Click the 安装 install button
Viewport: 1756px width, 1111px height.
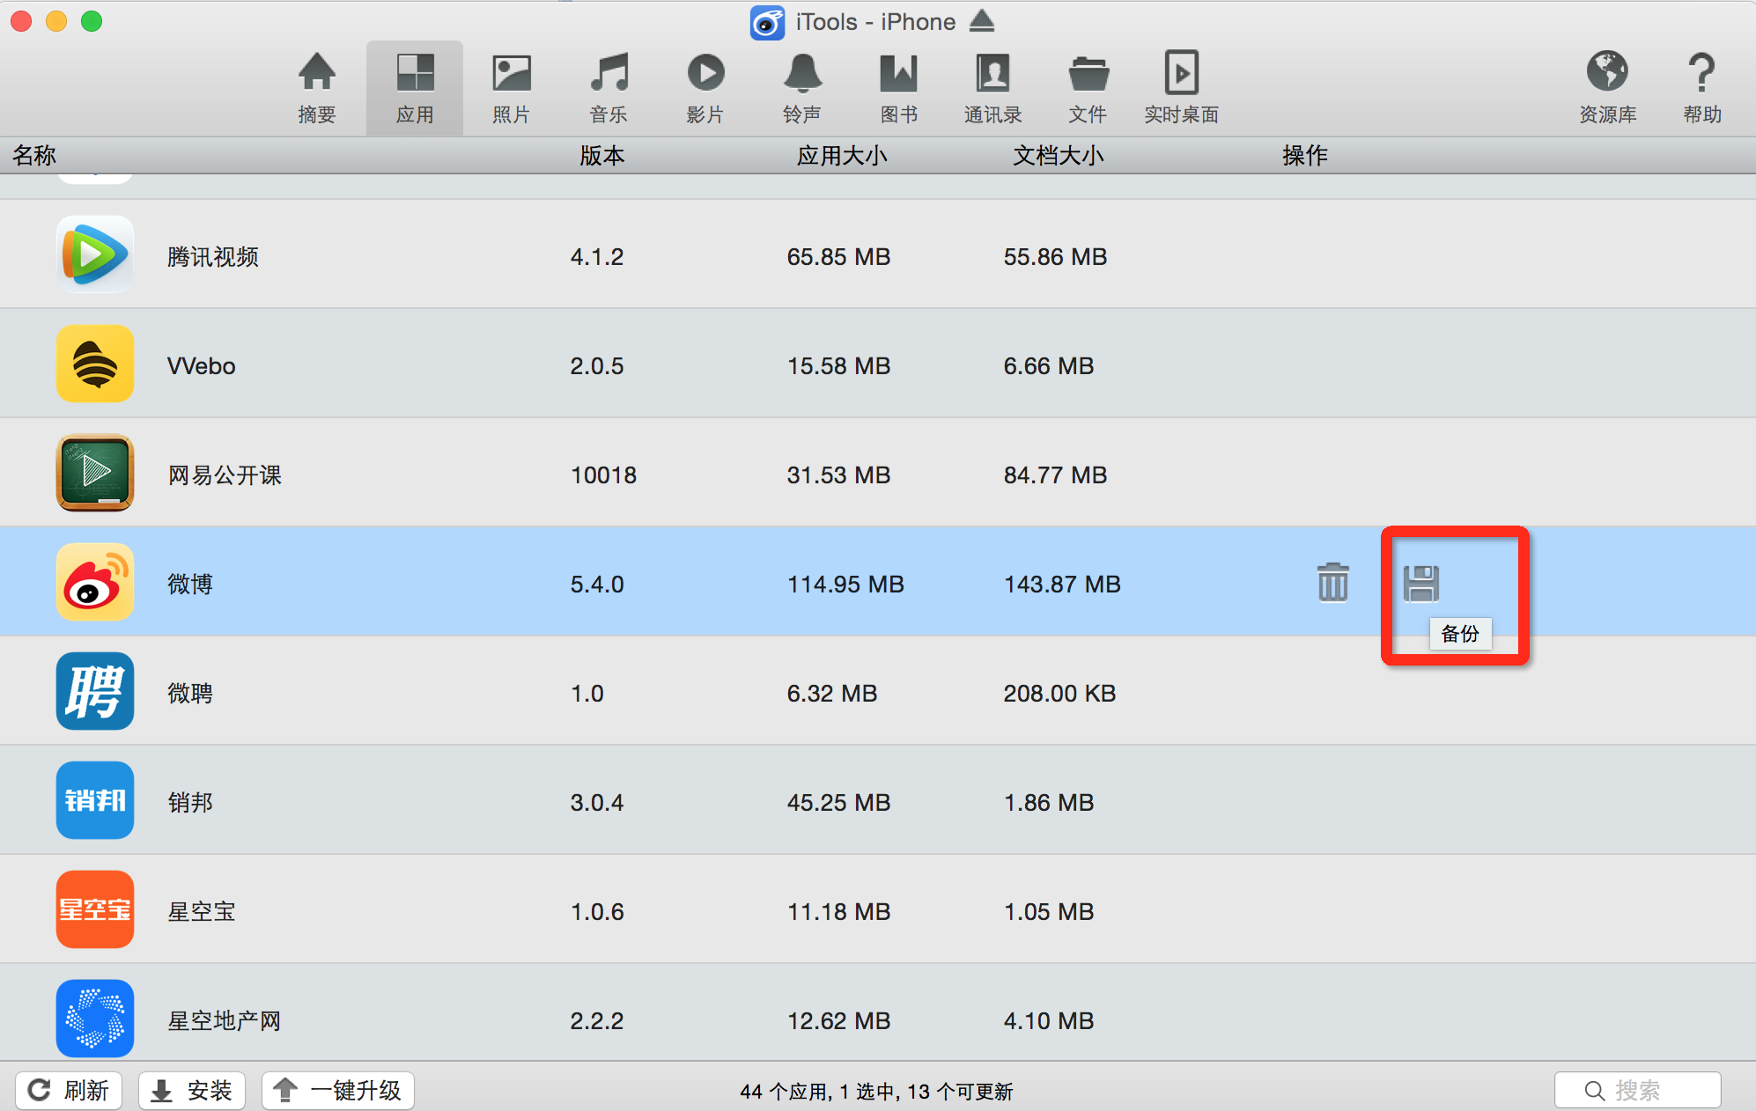point(192,1091)
